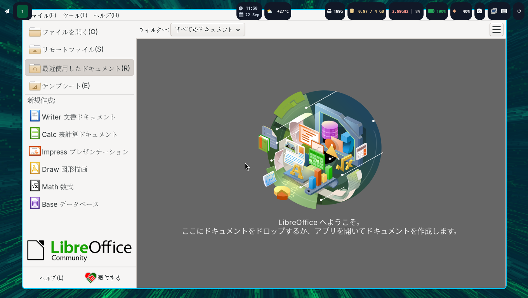Click the power icon in system bar
Viewport: 528px width, 298px height.
pyautogui.click(x=519, y=11)
